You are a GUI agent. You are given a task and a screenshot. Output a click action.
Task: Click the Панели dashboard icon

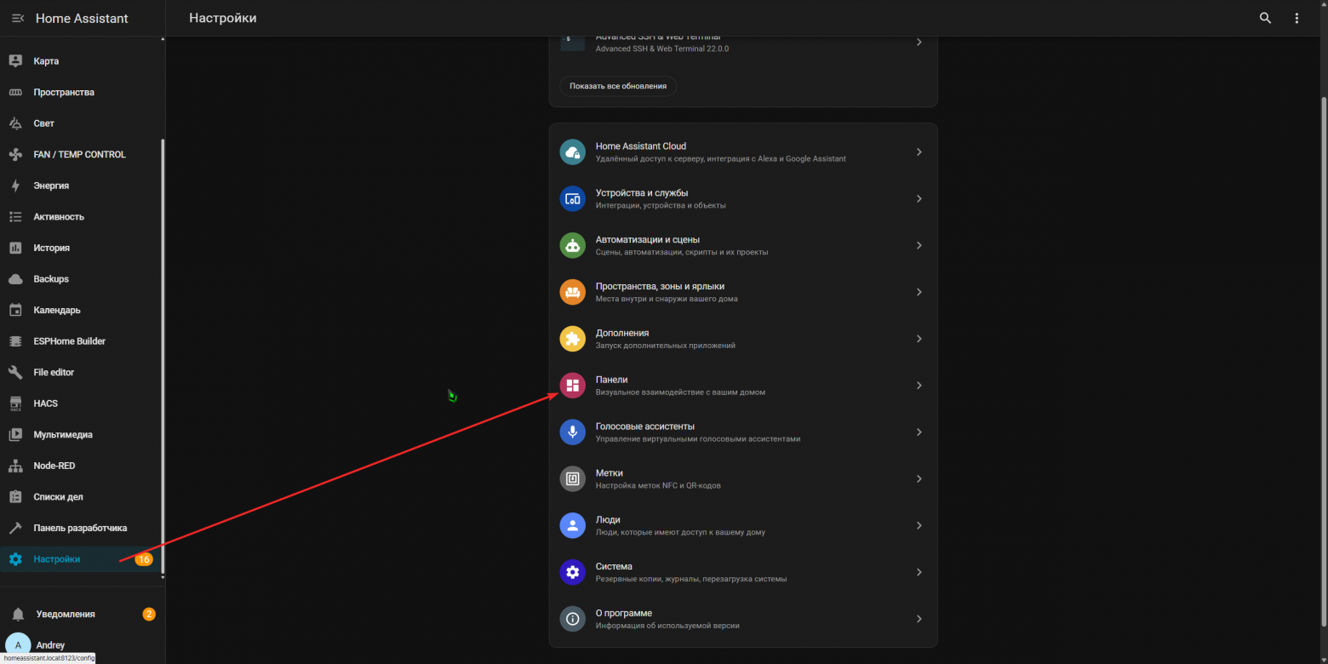[572, 386]
